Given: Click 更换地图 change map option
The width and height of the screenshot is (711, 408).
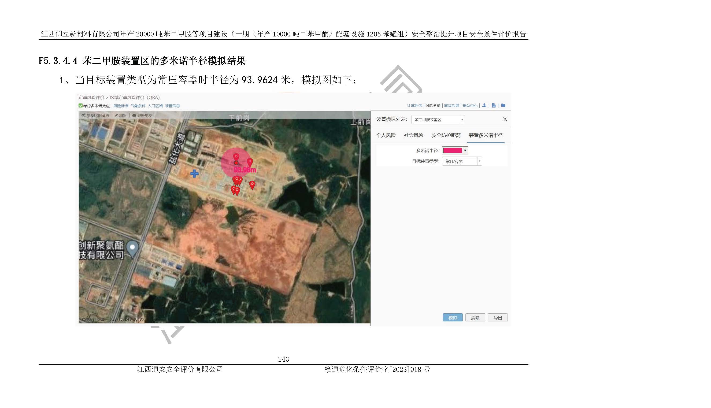Looking at the screenshot, I should coord(142,115).
